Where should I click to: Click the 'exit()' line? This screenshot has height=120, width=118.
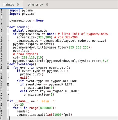[x=25, y=78]
